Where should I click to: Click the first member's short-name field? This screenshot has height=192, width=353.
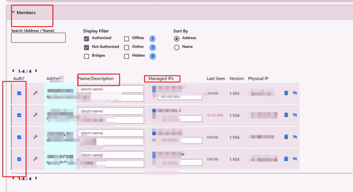(111, 89)
